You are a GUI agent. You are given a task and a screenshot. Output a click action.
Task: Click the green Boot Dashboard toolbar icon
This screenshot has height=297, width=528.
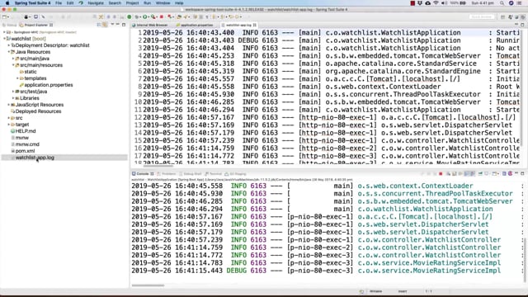(x=129, y=16)
